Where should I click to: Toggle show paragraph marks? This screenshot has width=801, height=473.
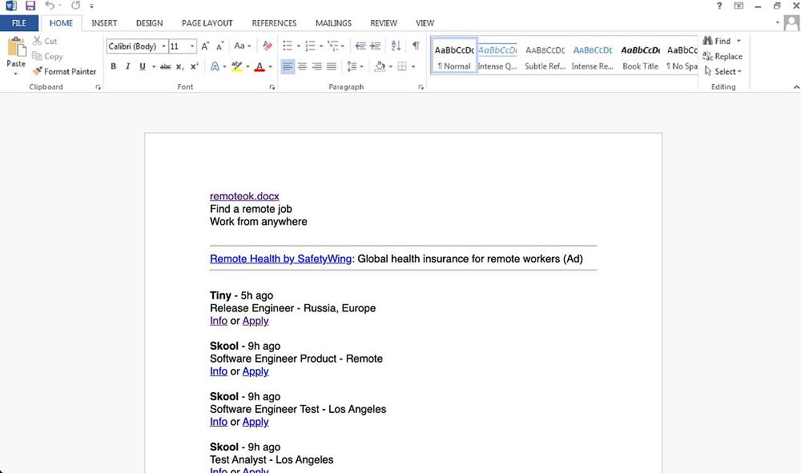(x=416, y=46)
